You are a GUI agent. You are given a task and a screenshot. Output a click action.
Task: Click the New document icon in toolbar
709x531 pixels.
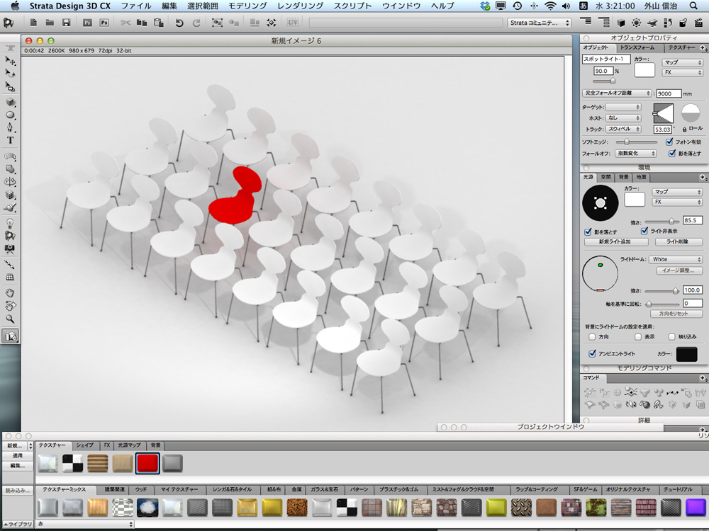[33, 23]
